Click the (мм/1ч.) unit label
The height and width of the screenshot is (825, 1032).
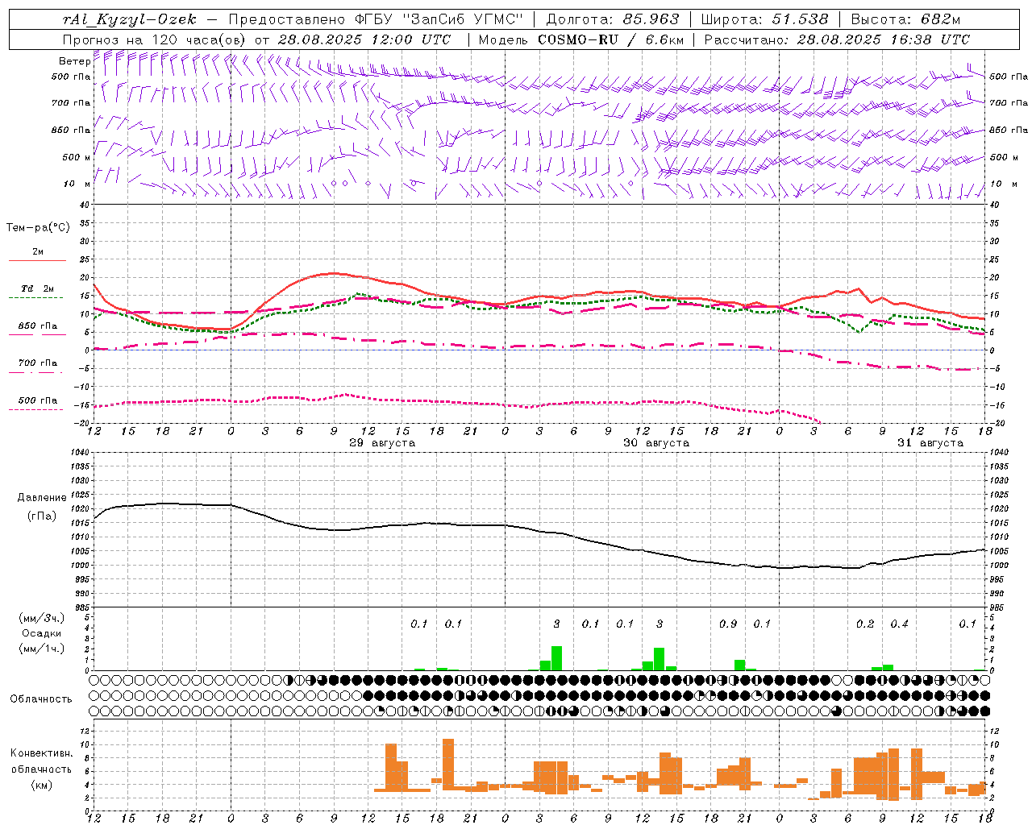tap(42, 649)
